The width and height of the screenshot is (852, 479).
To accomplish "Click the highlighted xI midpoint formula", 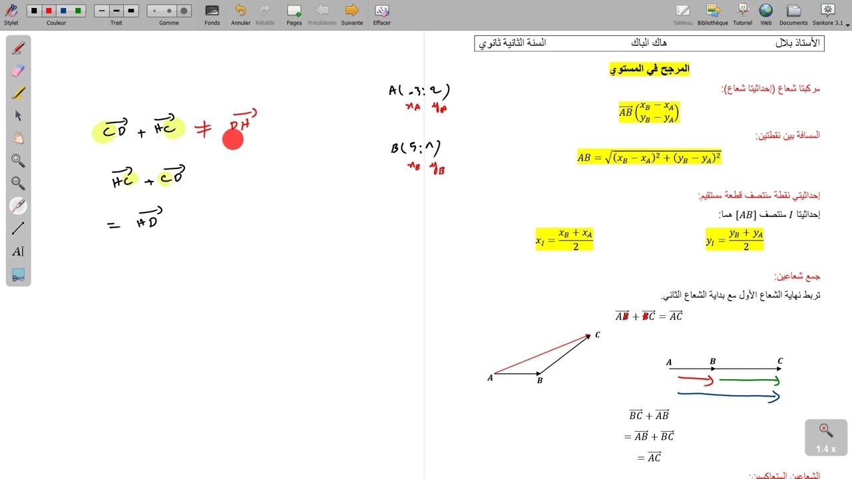I will tap(564, 239).
